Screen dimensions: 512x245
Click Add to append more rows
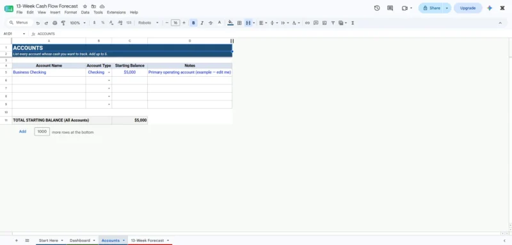coord(22,132)
